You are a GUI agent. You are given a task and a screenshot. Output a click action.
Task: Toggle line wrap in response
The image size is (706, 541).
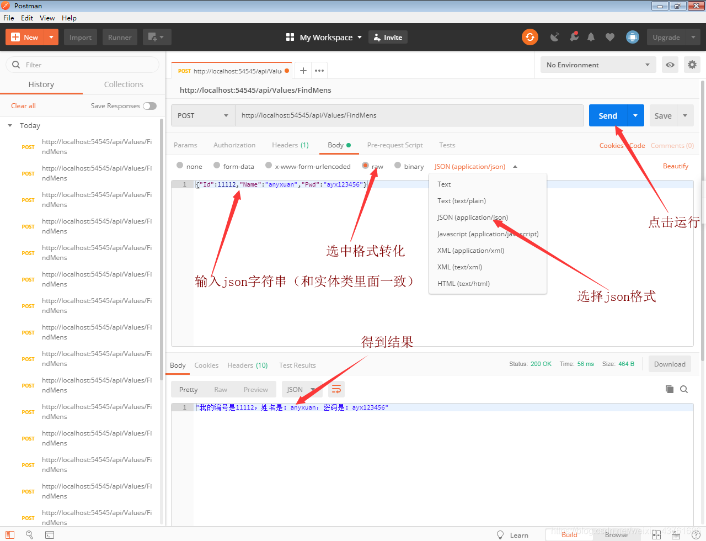(336, 389)
